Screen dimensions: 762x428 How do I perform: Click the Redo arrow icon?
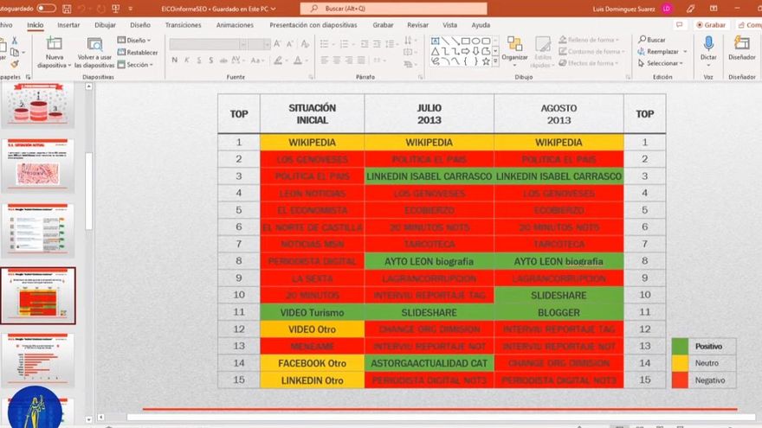click(101, 9)
